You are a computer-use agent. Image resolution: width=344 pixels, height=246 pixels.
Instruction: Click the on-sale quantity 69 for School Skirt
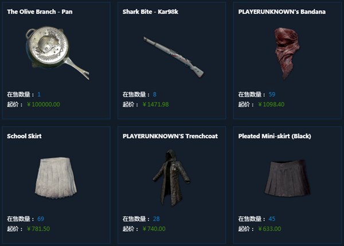click(41, 219)
